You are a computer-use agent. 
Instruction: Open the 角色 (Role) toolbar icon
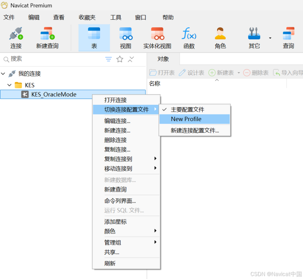click(220, 38)
